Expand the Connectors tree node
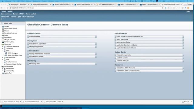Viewport: 194px width, 109px height. point(3,49)
